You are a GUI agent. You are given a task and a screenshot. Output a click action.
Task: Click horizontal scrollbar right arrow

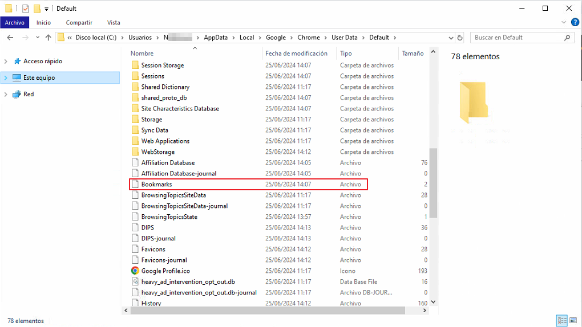(425, 310)
